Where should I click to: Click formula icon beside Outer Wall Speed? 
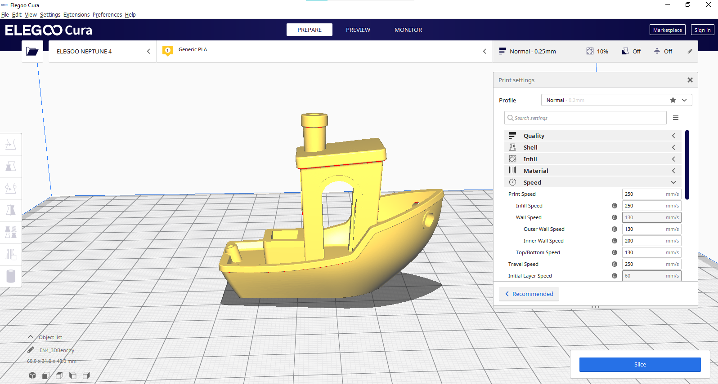tap(615, 229)
